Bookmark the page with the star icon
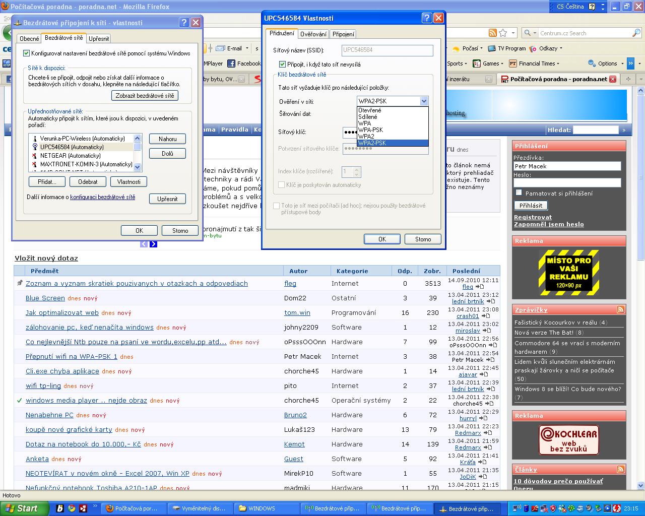This screenshot has height=516, width=645. point(503,33)
